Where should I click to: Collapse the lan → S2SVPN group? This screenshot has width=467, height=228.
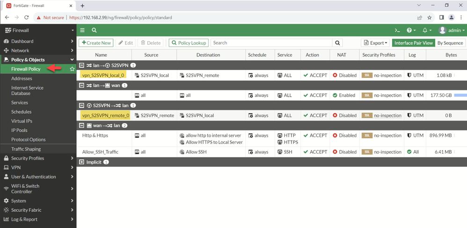click(81, 65)
